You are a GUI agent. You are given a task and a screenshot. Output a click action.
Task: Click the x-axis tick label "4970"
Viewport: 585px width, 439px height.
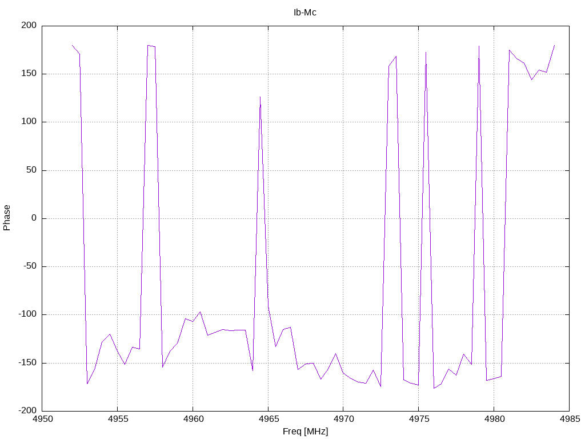click(x=343, y=419)
